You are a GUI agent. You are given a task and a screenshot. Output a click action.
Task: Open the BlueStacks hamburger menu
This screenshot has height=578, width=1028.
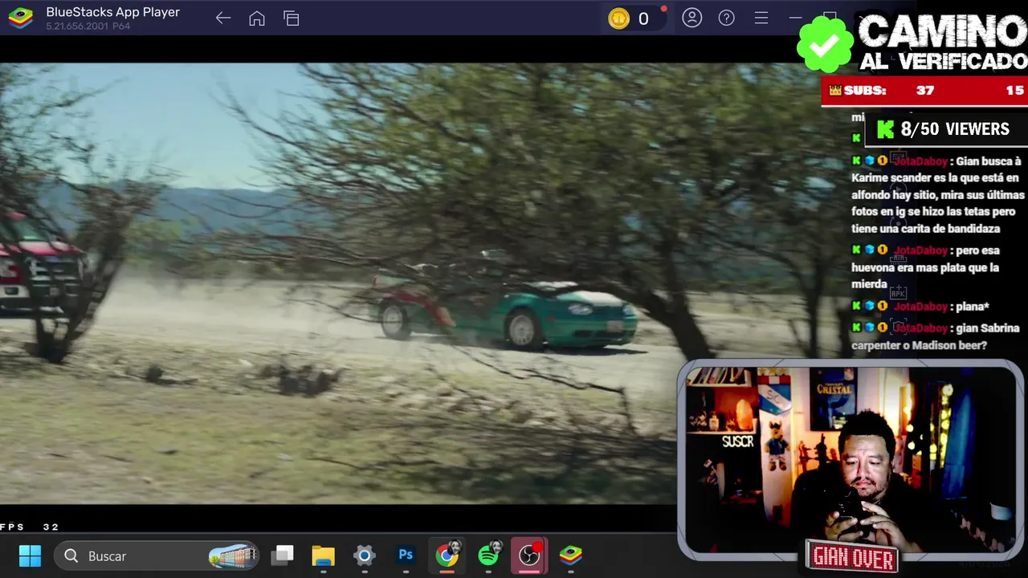pos(761,18)
